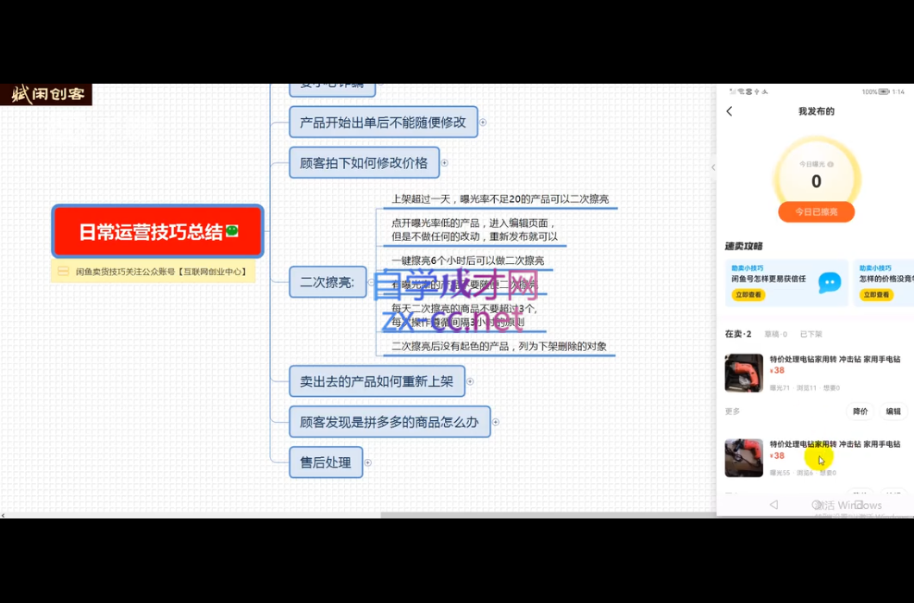Switch to the 已下架 tab
Image resolution: width=914 pixels, height=603 pixels.
[x=811, y=334]
